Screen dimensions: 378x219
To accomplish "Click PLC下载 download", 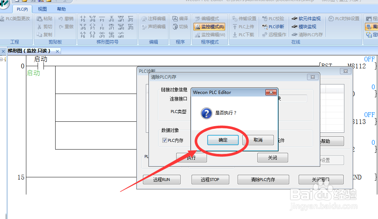I will (x=243, y=35).
